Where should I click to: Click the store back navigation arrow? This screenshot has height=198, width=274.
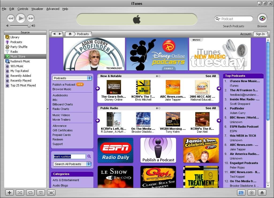pos(54,34)
